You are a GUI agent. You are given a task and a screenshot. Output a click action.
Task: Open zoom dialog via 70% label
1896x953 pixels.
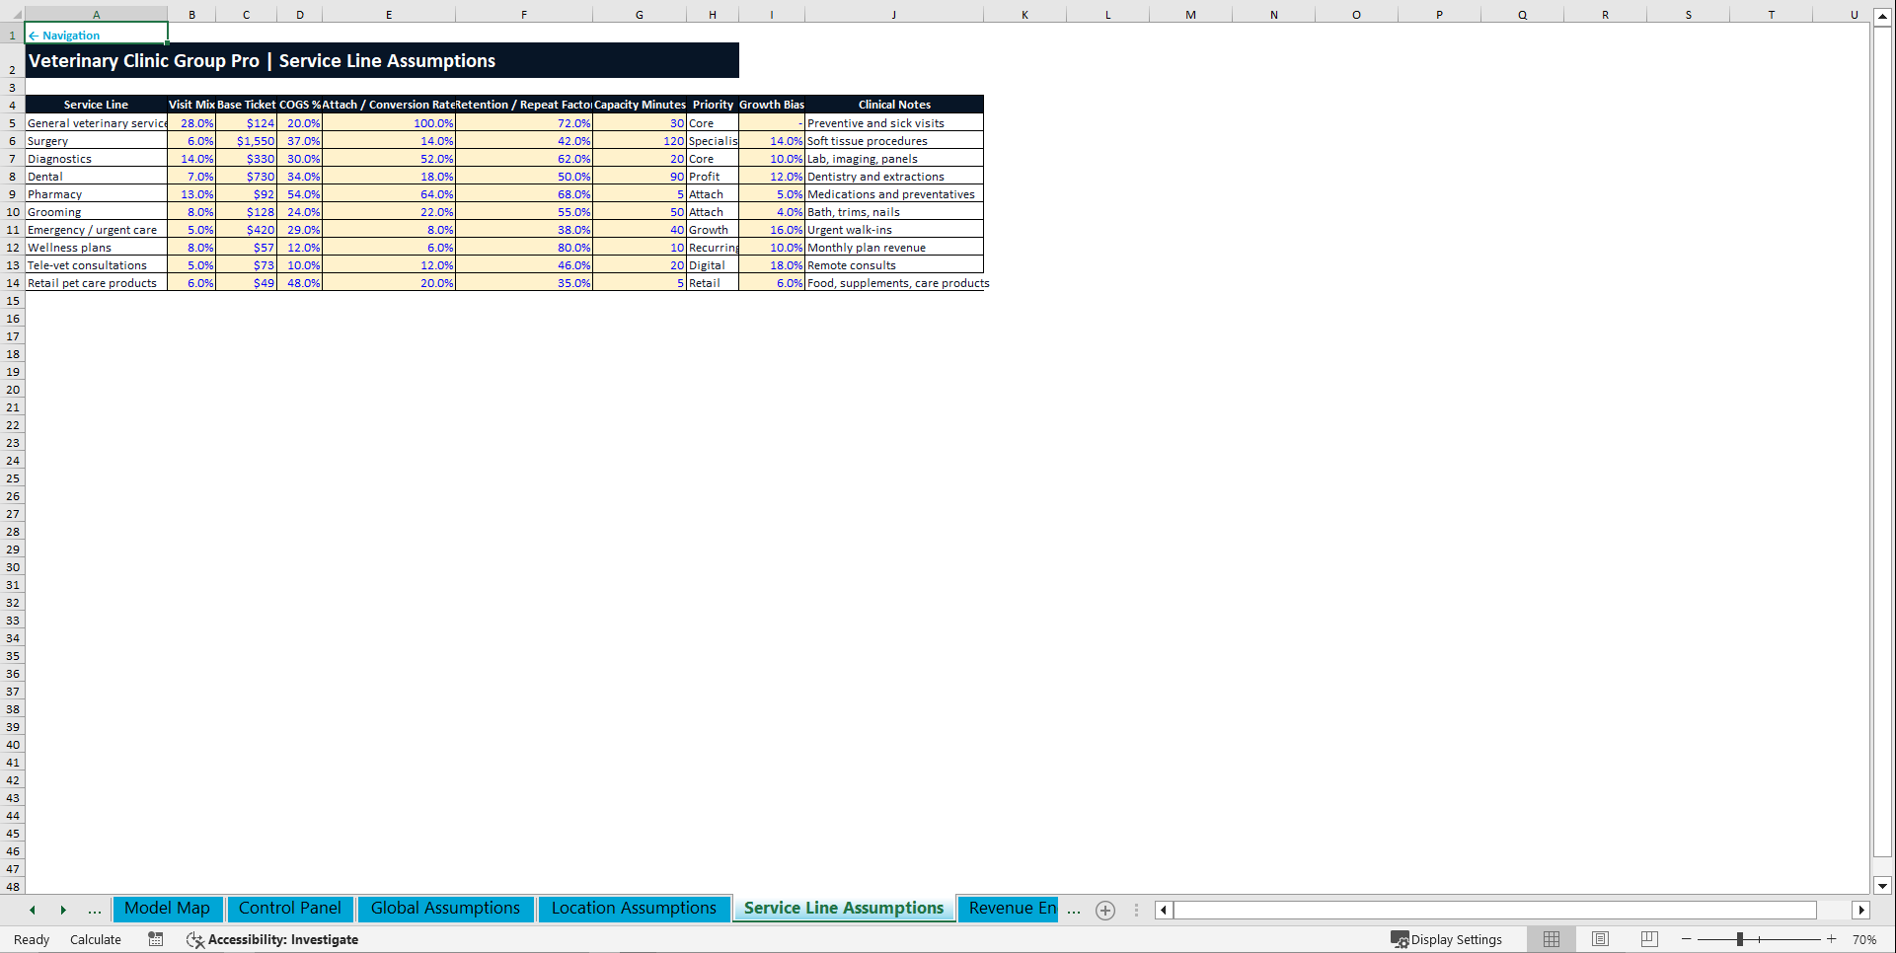(x=1864, y=939)
